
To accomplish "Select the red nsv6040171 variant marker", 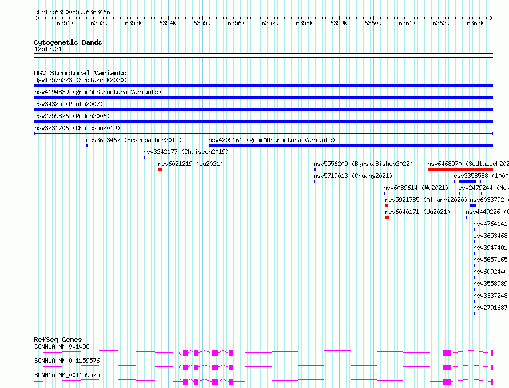I will [387, 217].
